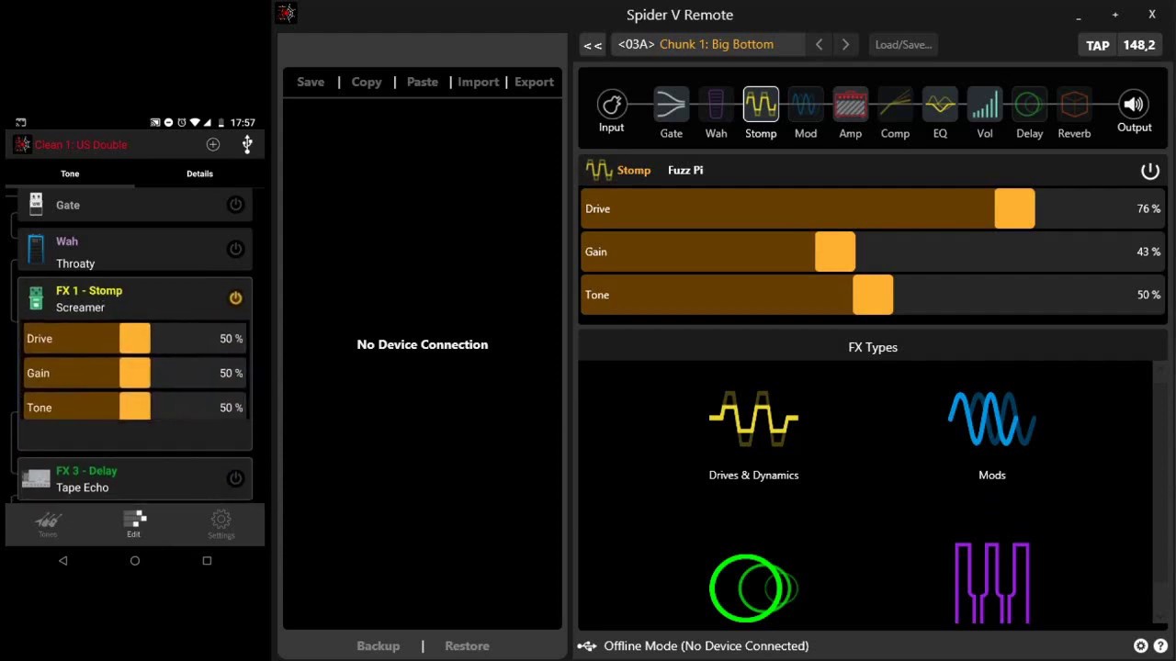Open preset 03A Chunk 1: Big Bottom list

(x=707, y=44)
